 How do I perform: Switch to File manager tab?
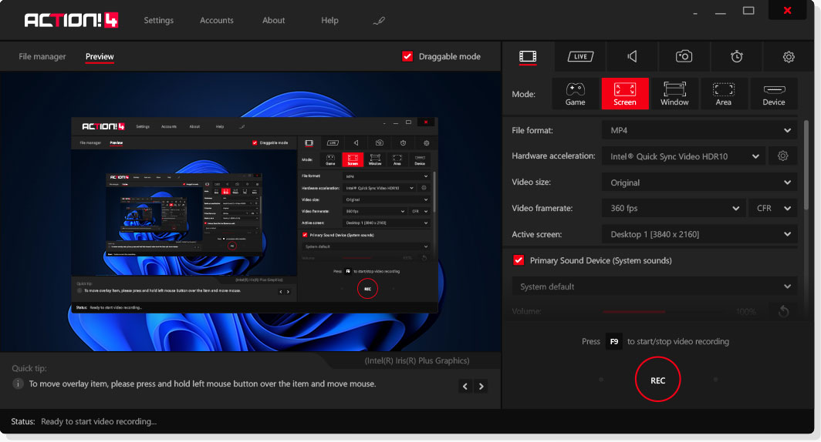tap(42, 56)
